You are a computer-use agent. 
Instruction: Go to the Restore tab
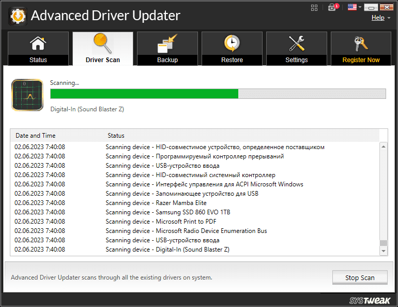232,49
